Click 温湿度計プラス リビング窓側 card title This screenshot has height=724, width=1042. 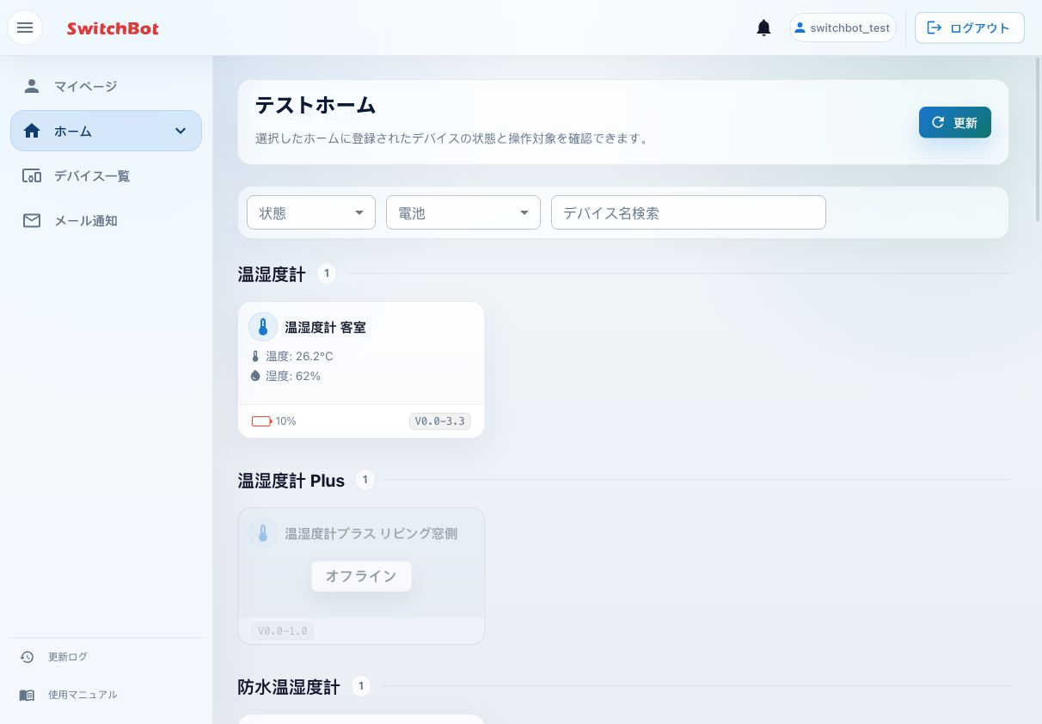371,534
